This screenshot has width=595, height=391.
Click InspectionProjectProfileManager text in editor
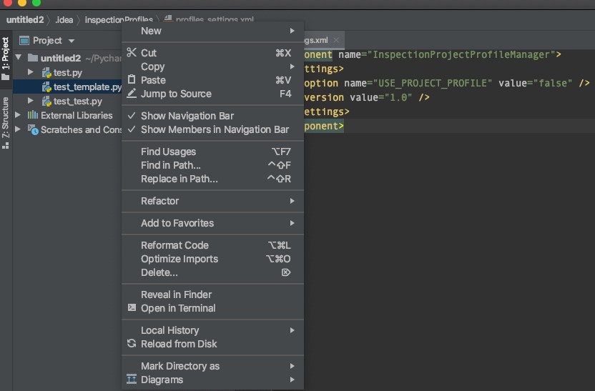pos(461,54)
